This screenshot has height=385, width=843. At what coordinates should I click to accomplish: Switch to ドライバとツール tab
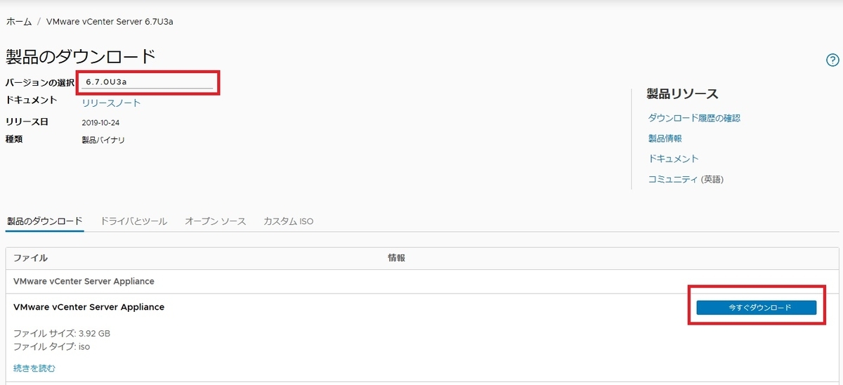[134, 221]
